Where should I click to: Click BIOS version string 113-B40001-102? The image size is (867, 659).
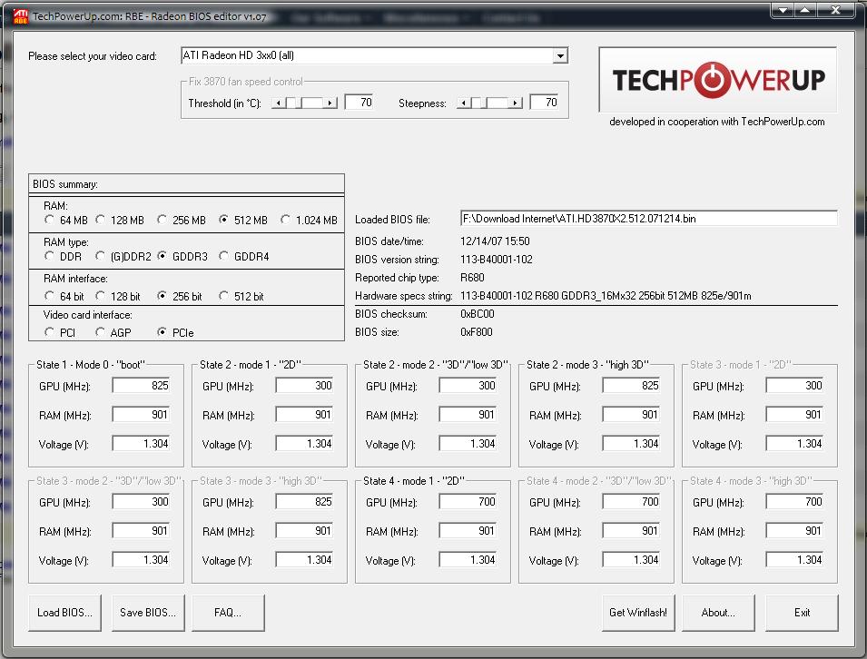coord(497,260)
